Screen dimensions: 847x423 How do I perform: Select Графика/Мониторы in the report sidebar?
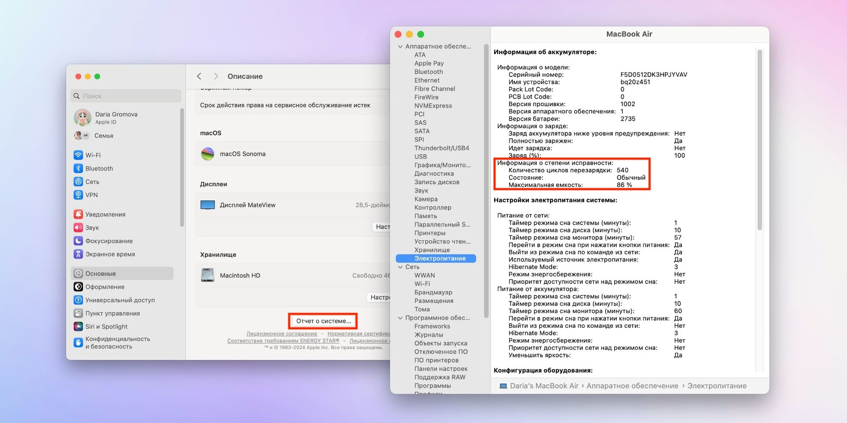[442, 165]
